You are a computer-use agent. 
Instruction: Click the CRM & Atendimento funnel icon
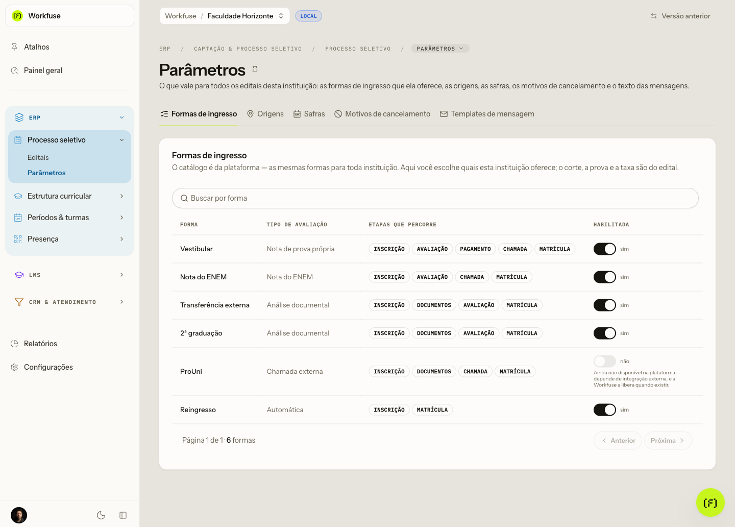pos(19,302)
